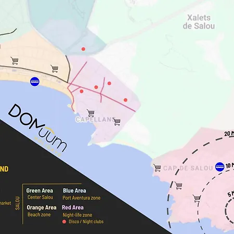Click the CAP DE SALOU place label
Viewport: 234px width, 234px height.
[188, 168]
